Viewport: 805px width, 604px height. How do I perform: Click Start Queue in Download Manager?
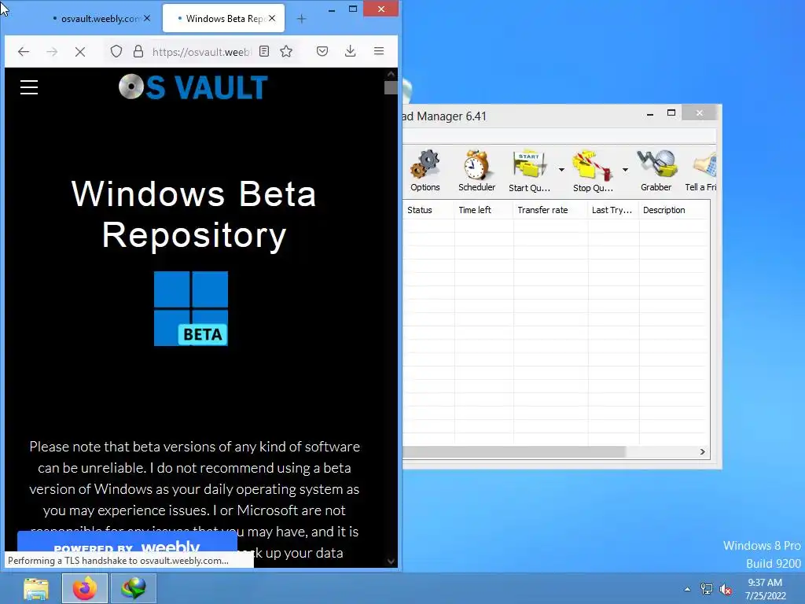click(529, 171)
